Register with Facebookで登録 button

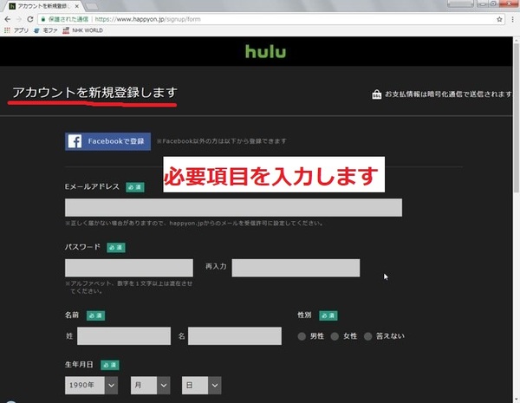107,141
